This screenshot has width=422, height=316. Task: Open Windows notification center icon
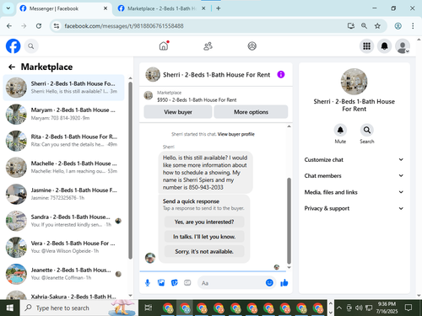[x=408, y=308]
